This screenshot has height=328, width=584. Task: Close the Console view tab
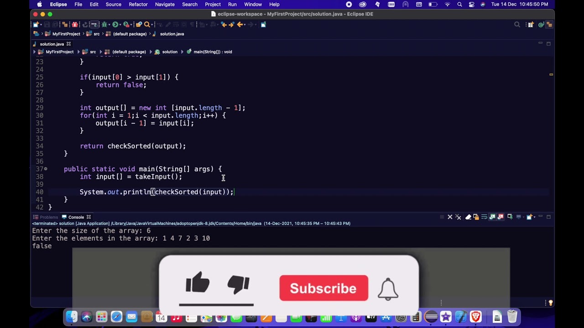pos(89,217)
